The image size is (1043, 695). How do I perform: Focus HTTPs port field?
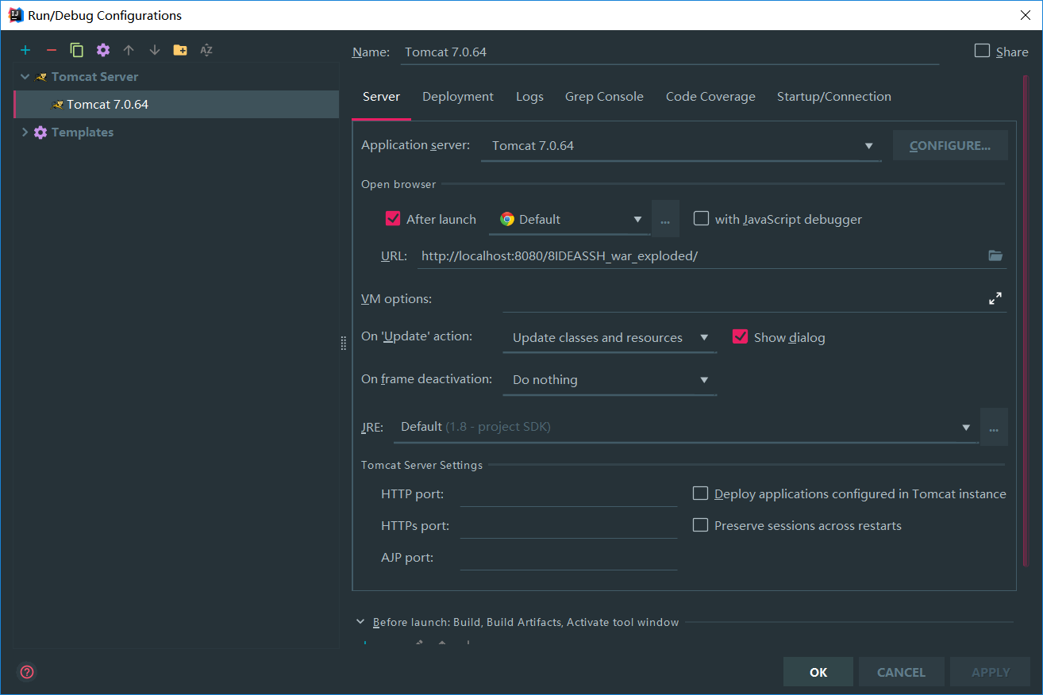pos(568,526)
